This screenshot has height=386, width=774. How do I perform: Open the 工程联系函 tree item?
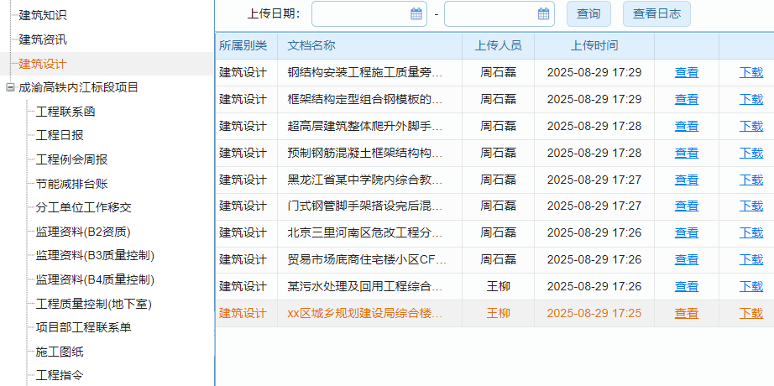[x=65, y=112]
